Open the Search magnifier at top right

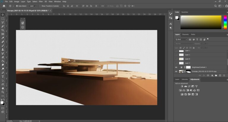click(215, 6)
